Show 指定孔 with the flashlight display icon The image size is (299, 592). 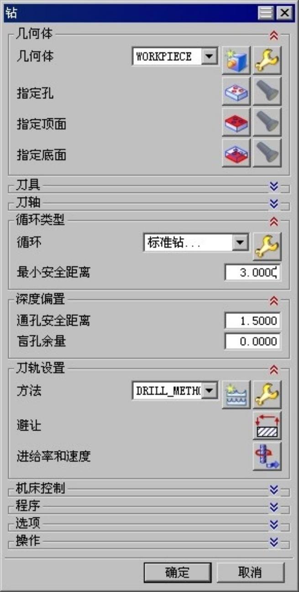pos(268,91)
